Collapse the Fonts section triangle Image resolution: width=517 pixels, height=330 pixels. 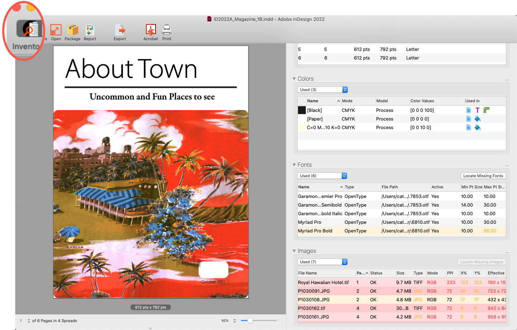pyautogui.click(x=294, y=165)
